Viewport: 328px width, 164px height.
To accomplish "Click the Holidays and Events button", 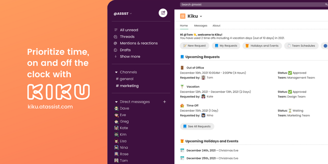I will pyautogui.click(x=262, y=46).
